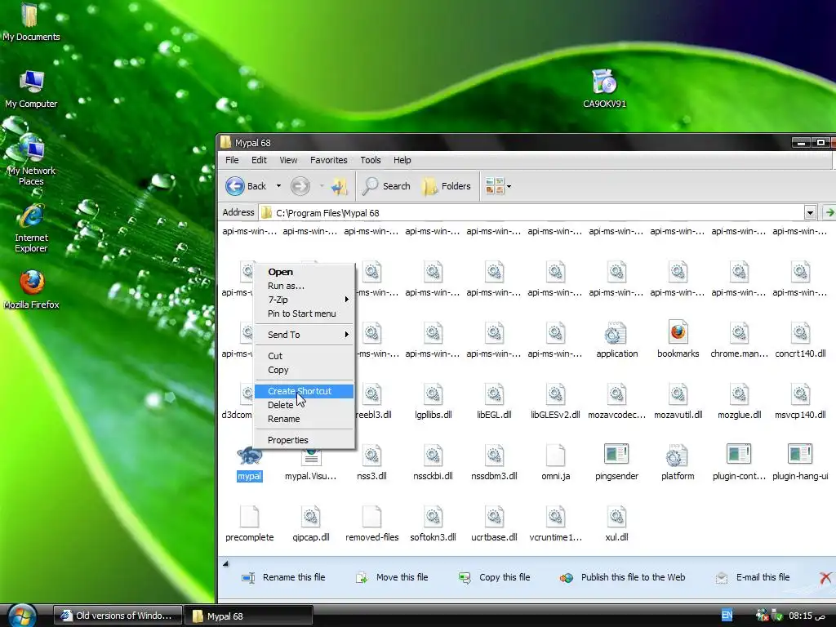Select the removed-files file
The height and width of the screenshot is (627, 836).
[x=371, y=523]
